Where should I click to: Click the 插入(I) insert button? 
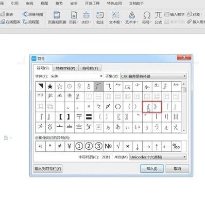152,169
